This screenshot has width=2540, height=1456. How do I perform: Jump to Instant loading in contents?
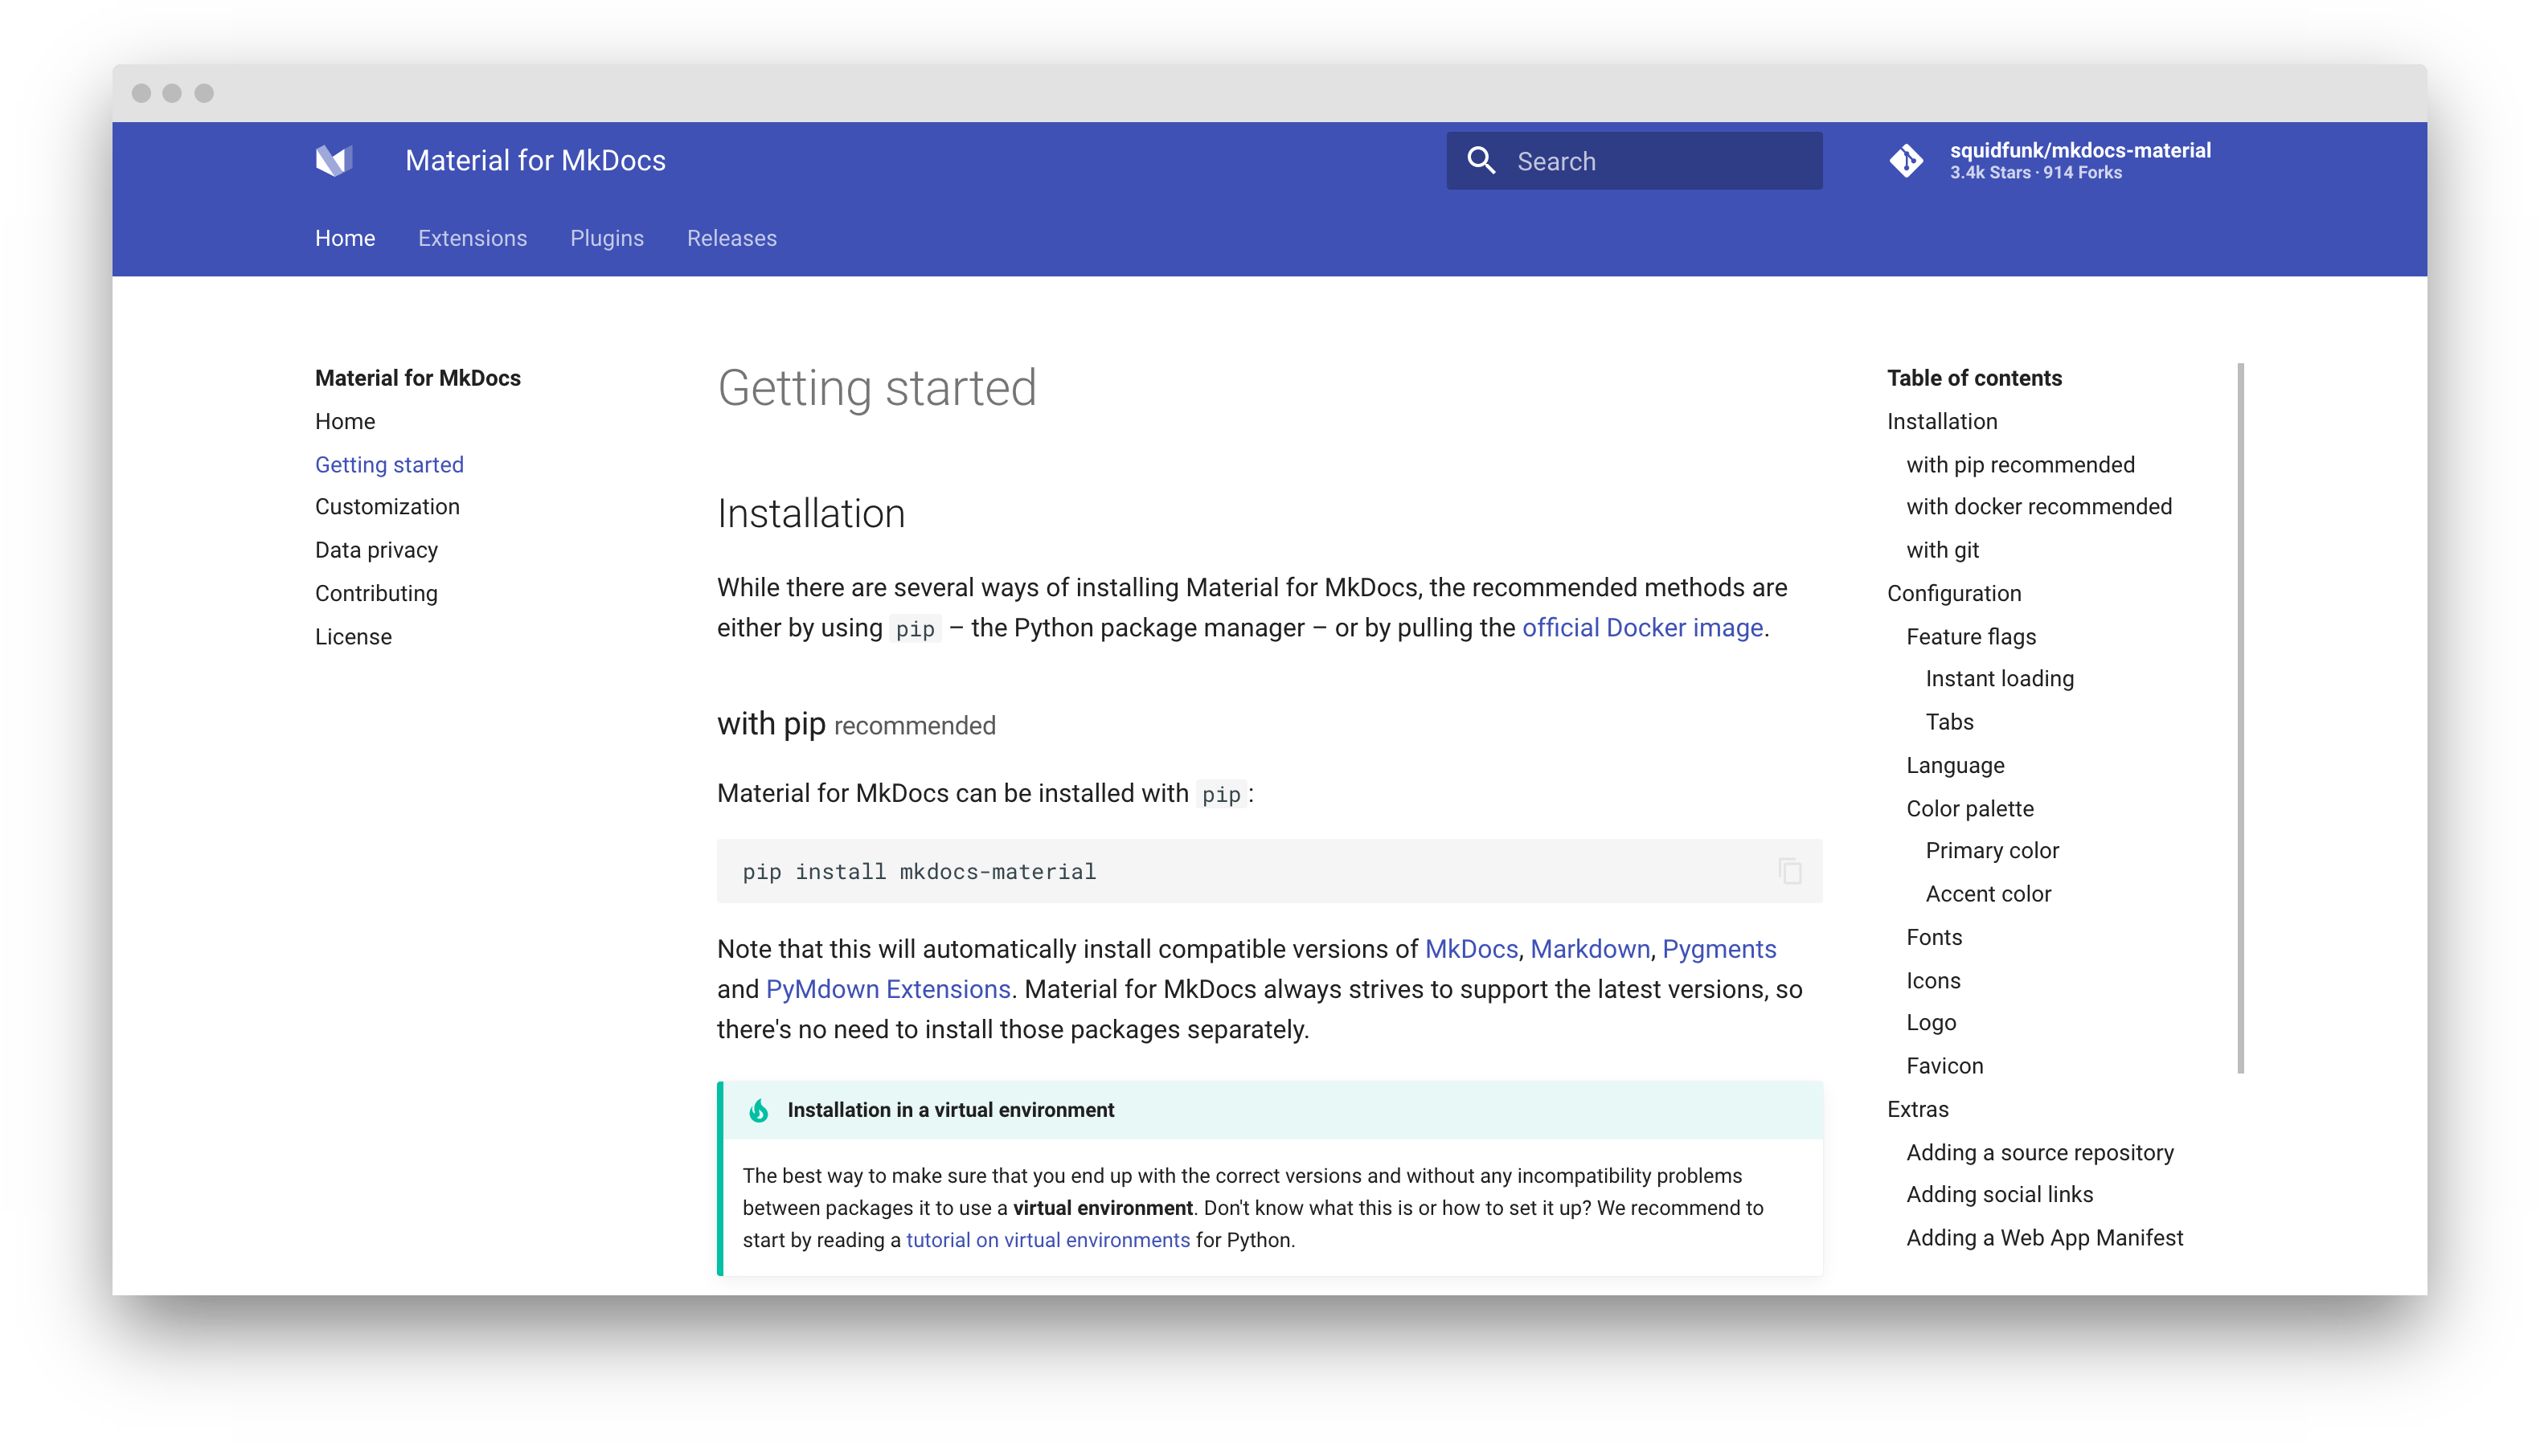[x=1999, y=679]
